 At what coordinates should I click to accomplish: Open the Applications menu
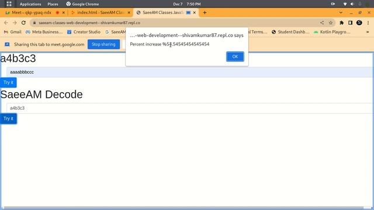(30, 4)
